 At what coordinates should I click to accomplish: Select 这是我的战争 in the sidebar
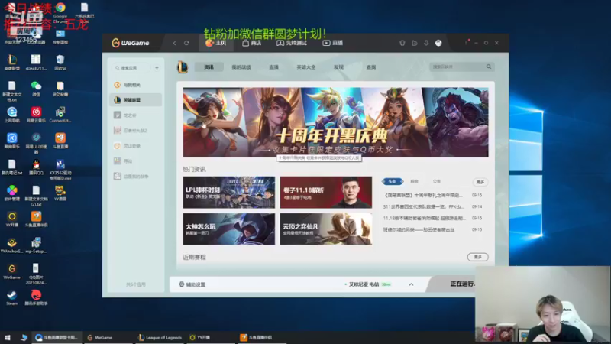pyautogui.click(x=136, y=177)
